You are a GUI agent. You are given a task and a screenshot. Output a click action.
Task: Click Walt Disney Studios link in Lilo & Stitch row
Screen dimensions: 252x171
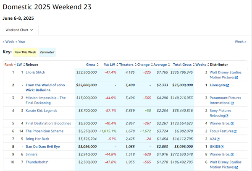click(226, 75)
